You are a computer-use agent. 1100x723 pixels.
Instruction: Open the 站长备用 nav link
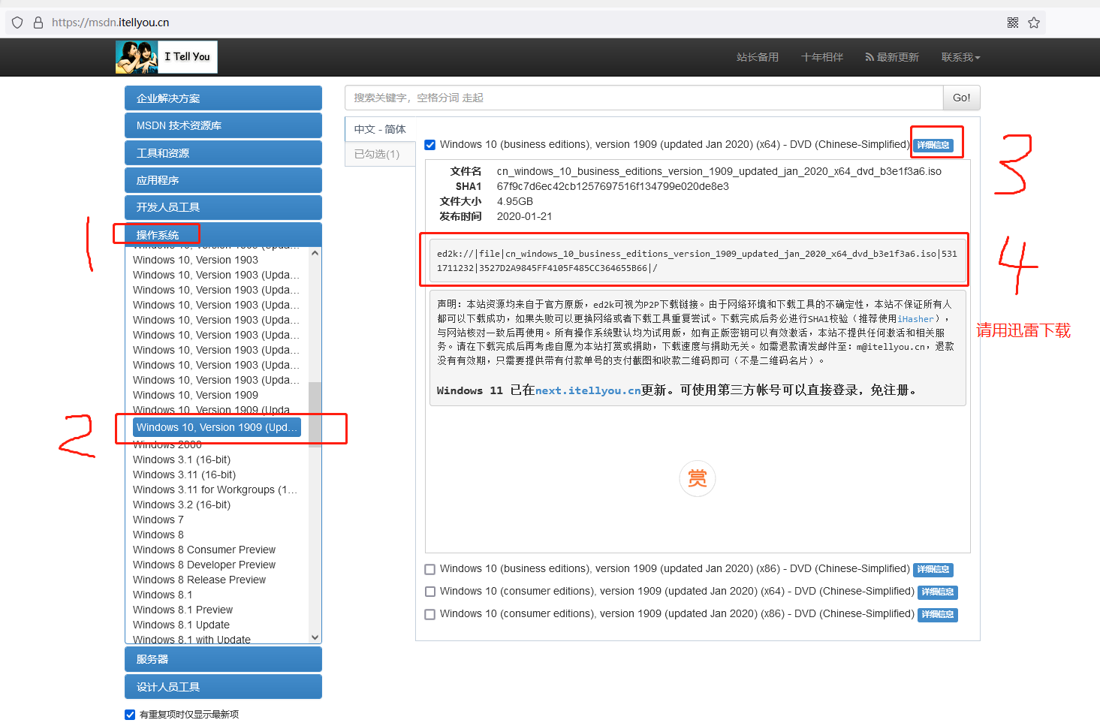pyautogui.click(x=758, y=57)
